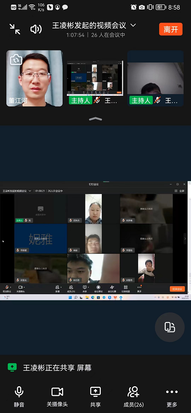Screen dimensions: 191x413
Task: Tap the 王凌彬正在共享 屏幕 status text
Action: point(57,368)
